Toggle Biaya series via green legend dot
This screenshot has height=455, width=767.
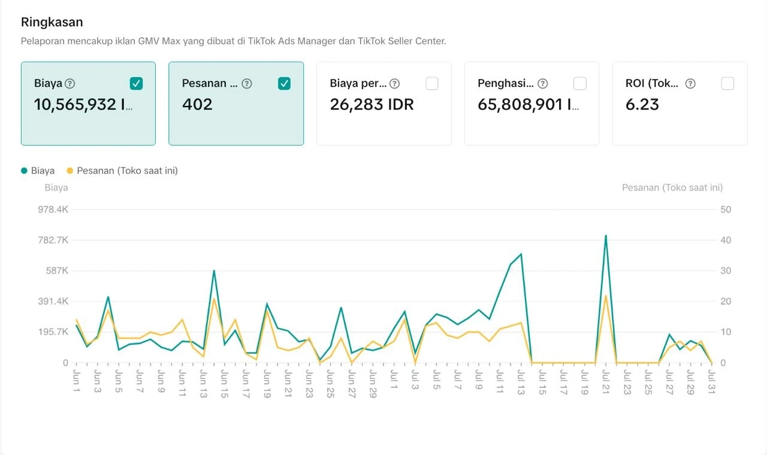point(25,171)
